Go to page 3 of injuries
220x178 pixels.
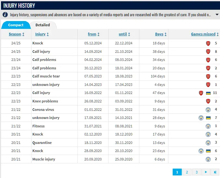click(x=196, y=172)
